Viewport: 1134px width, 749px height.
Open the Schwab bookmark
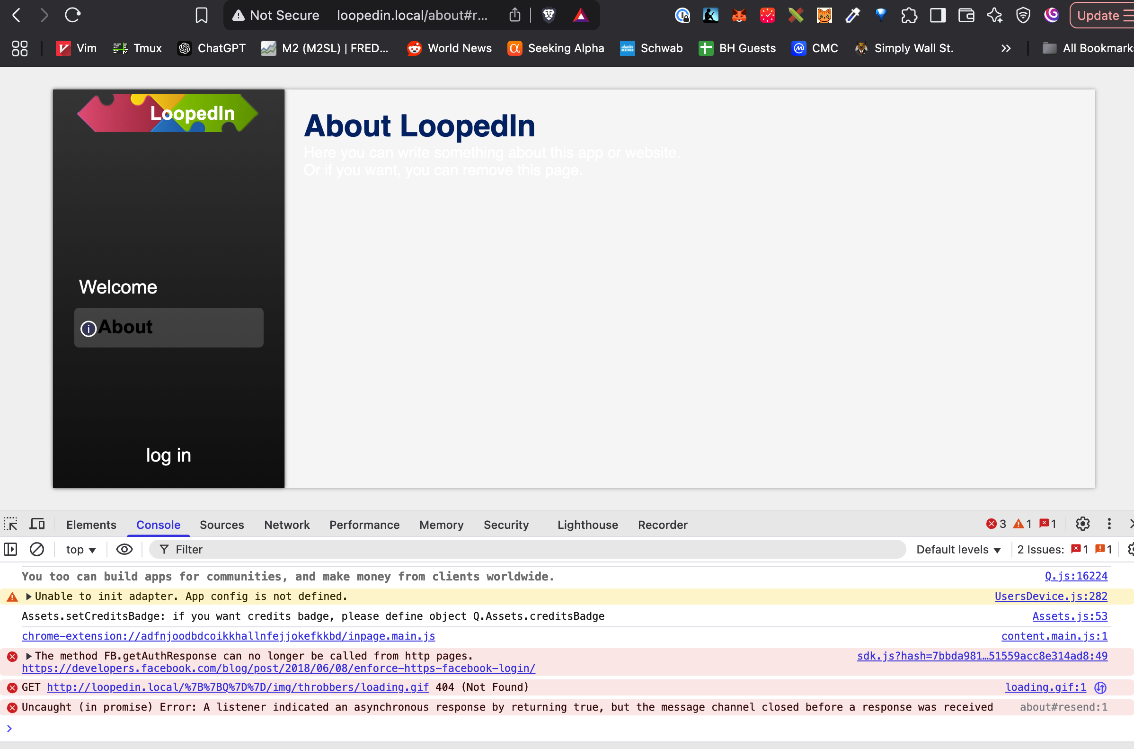[651, 48]
